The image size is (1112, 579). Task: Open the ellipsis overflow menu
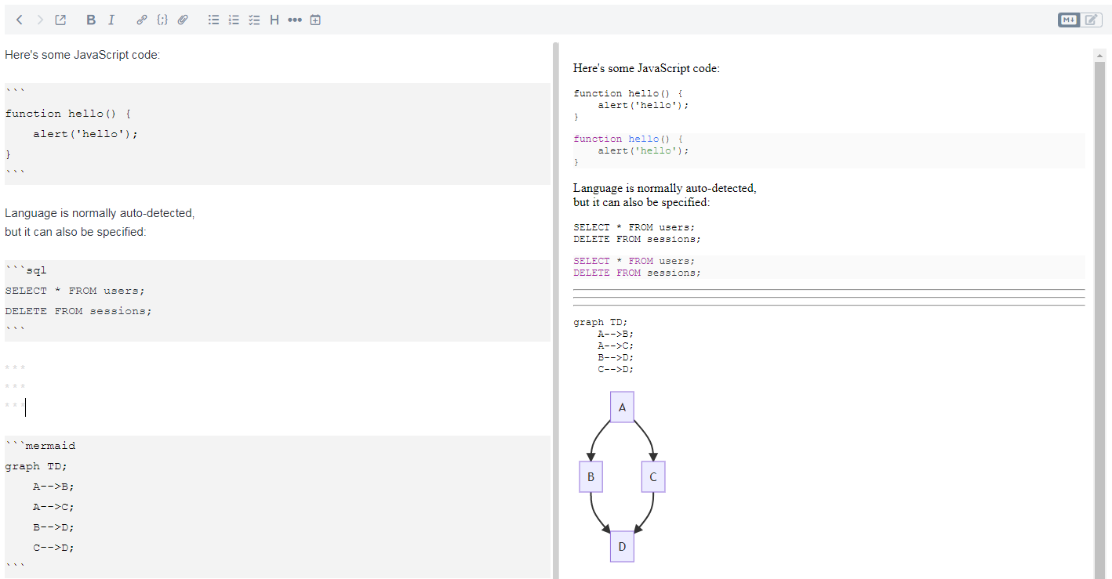[x=294, y=20]
